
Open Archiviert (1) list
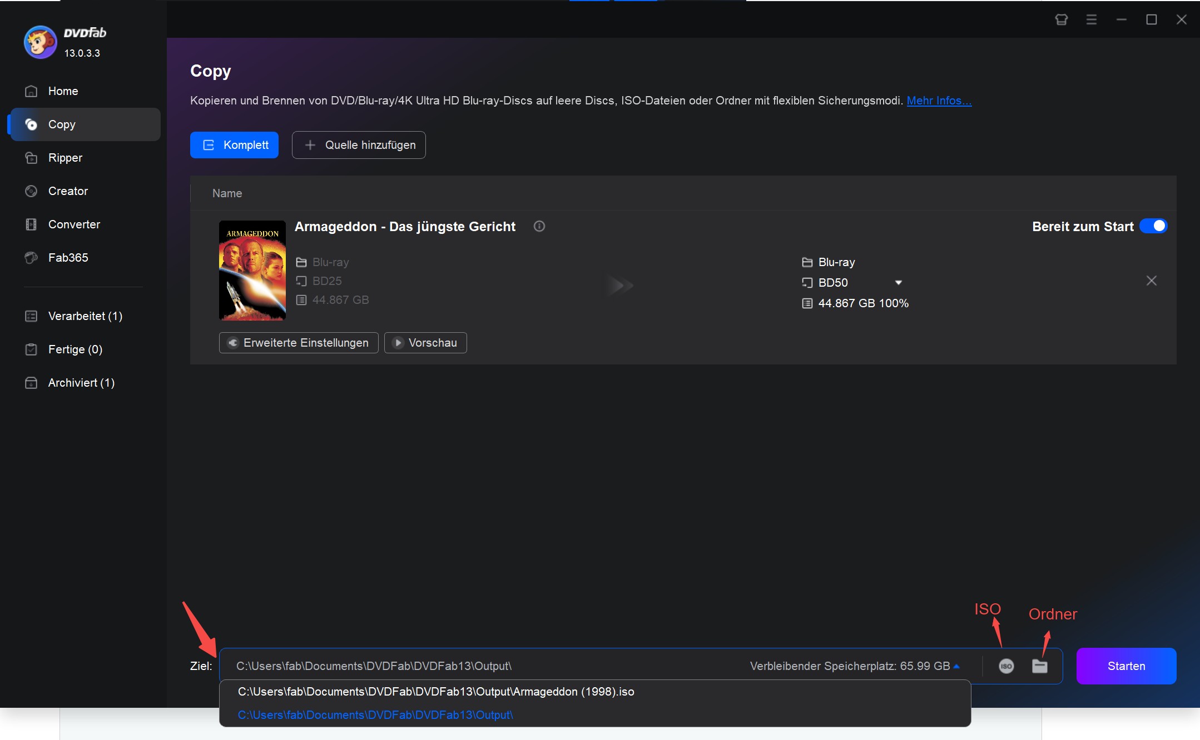pyautogui.click(x=85, y=383)
